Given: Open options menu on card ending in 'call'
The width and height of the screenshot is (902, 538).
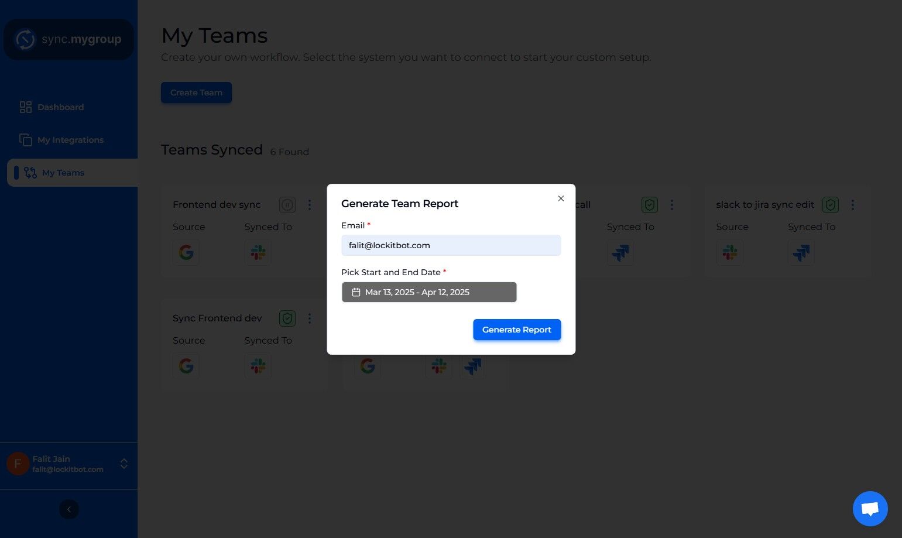Looking at the screenshot, I should coord(672,205).
